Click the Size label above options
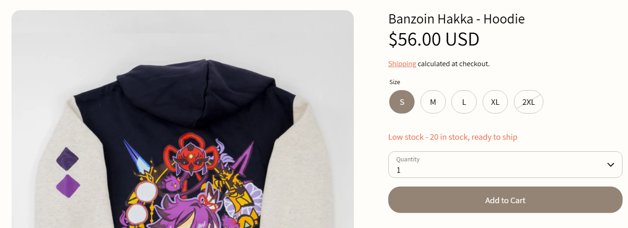628x228 pixels. [x=395, y=82]
